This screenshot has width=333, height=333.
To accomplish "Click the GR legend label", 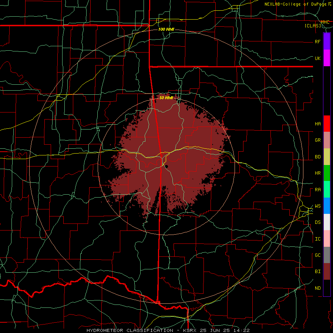I will point(317,140).
